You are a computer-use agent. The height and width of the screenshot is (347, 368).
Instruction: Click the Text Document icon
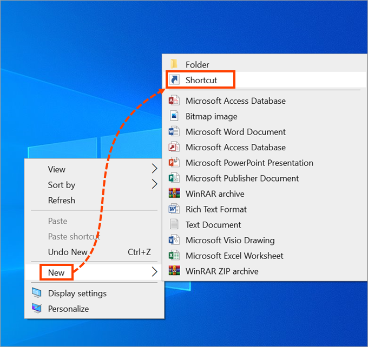(174, 225)
